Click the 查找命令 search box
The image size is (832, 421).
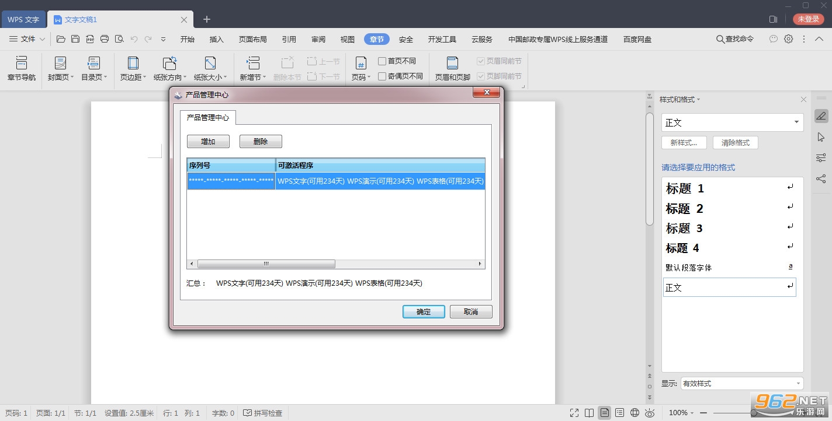click(x=735, y=39)
